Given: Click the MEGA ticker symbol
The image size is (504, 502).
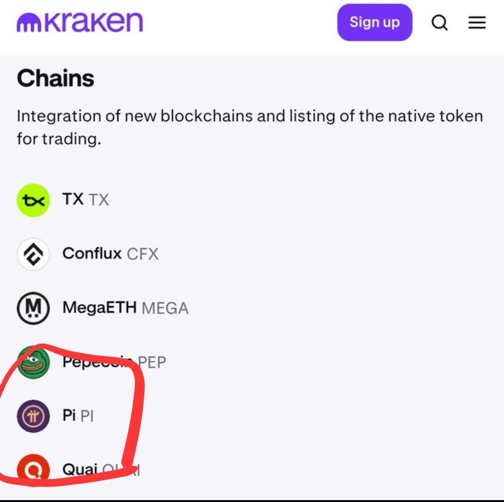Looking at the screenshot, I should pyautogui.click(x=165, y=308).
